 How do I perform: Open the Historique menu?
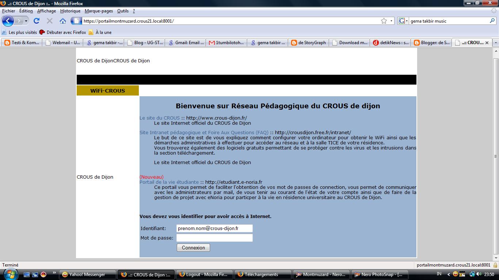70,11
